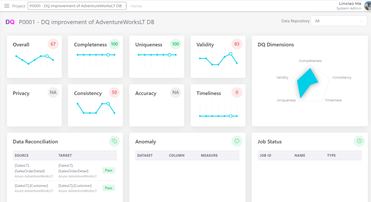Click the user avatar picture

click(367, 6)
